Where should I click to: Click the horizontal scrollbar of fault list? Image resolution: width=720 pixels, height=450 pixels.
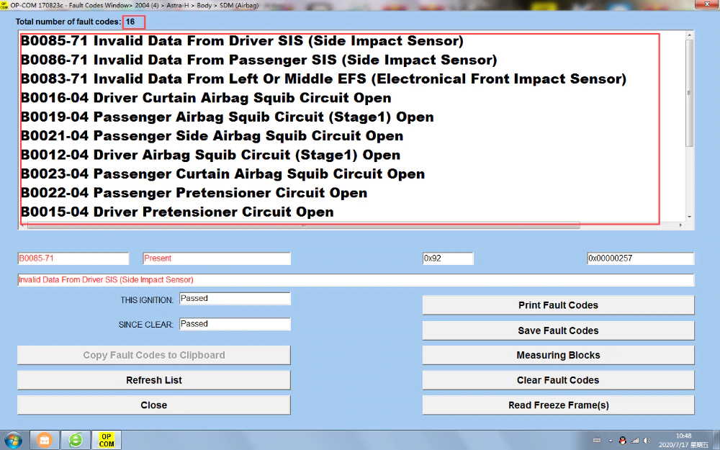302,225
